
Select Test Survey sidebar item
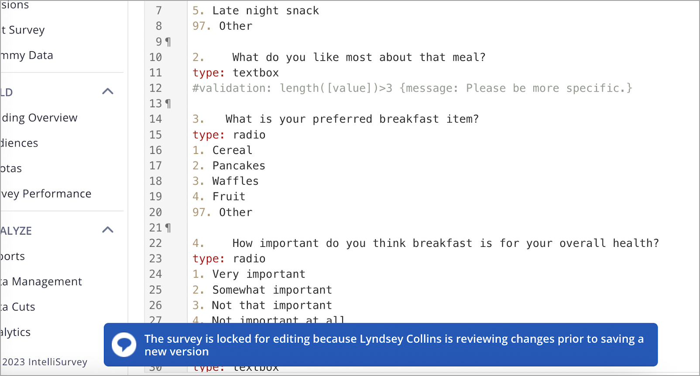(x=23, y=30)
